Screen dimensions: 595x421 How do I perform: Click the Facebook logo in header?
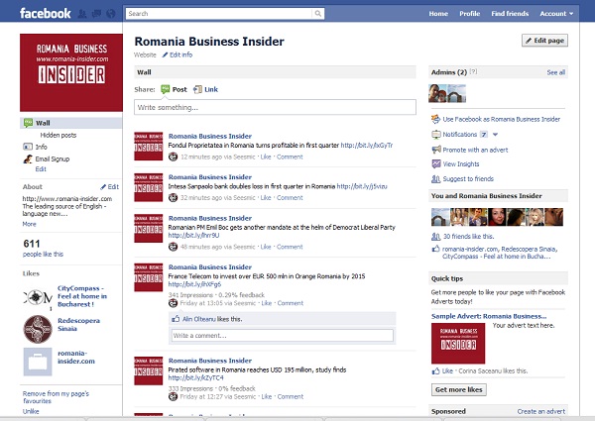point(46,14)
